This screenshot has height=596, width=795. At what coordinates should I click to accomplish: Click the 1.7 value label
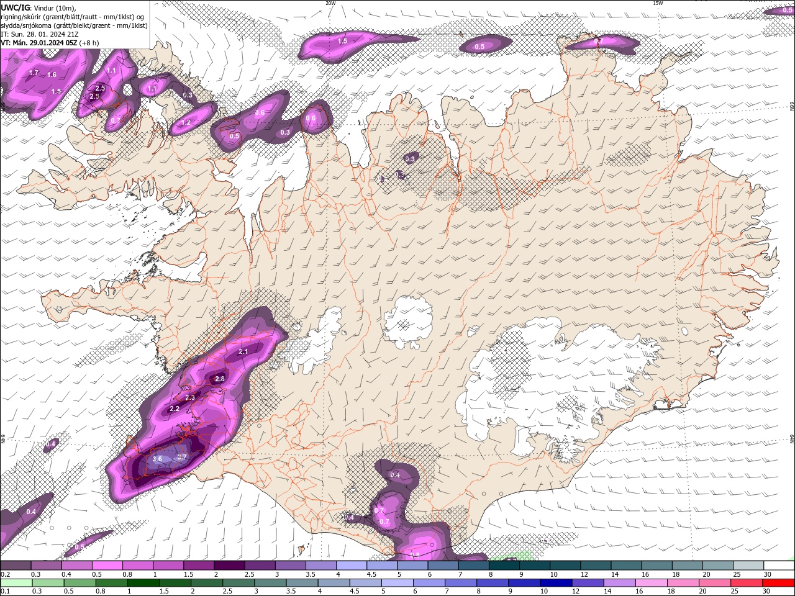34,73
